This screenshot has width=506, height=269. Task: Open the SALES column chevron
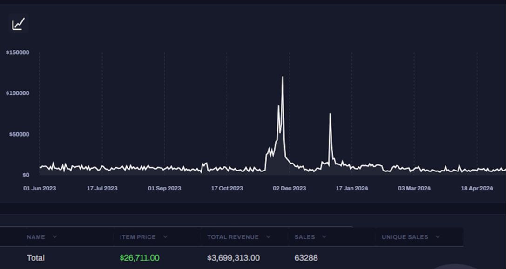click(324, 237)
